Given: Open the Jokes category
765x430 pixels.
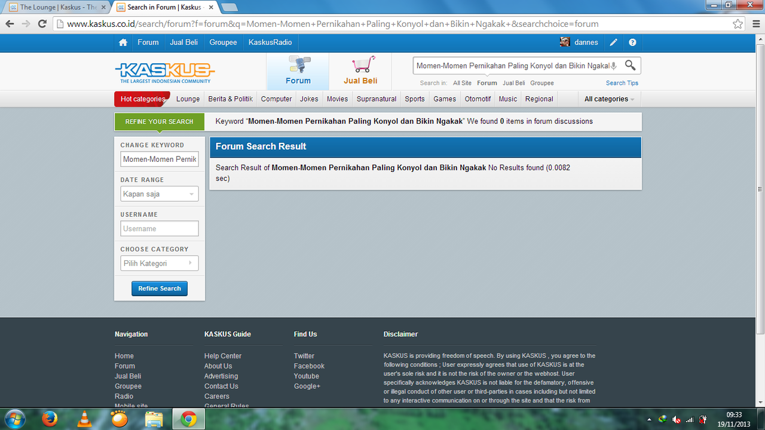Looking at the screenshot, I should click(x=310, y=99).
